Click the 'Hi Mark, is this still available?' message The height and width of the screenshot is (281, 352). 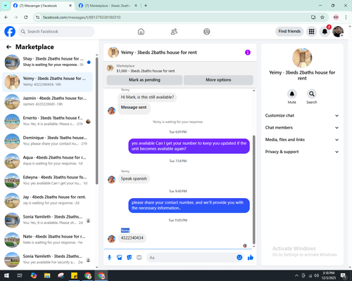click(147, 97)
